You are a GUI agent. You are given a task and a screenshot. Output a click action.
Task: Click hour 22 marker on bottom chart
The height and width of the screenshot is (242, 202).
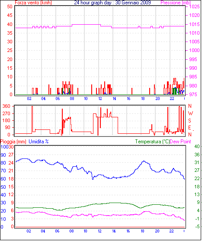[171, 231]
